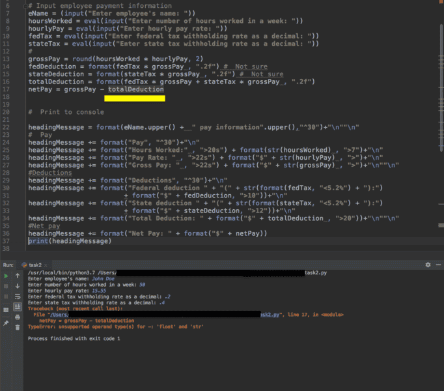Viewport: 444px width, 391px height.
Task: Click the restore layout icon in Run sidebar
Action: point(6,309)
